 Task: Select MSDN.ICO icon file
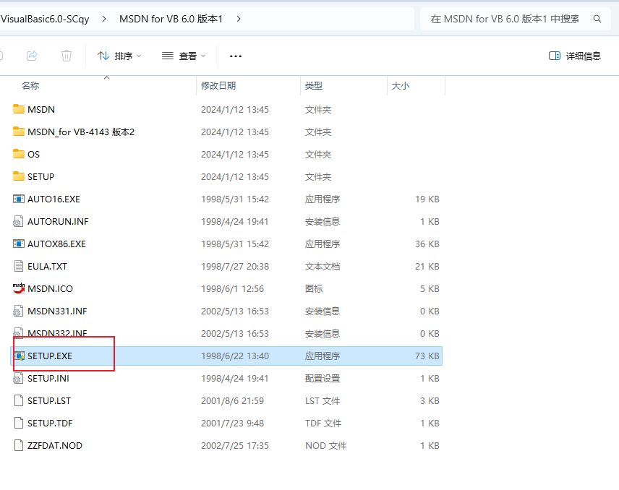point(19,288)
